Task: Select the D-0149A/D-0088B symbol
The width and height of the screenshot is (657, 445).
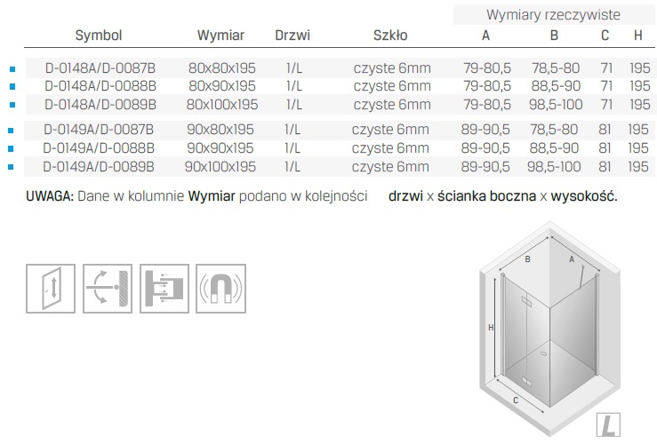Action: (100, 147)
